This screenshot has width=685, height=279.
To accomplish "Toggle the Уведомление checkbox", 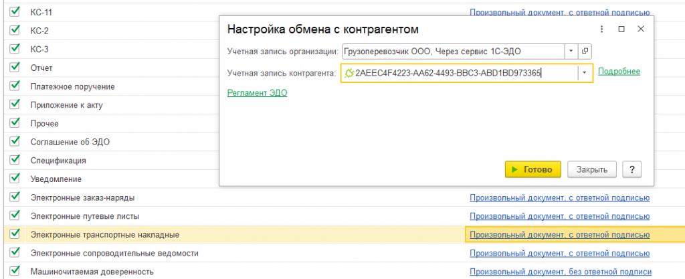I will click(x=15, y=179).
